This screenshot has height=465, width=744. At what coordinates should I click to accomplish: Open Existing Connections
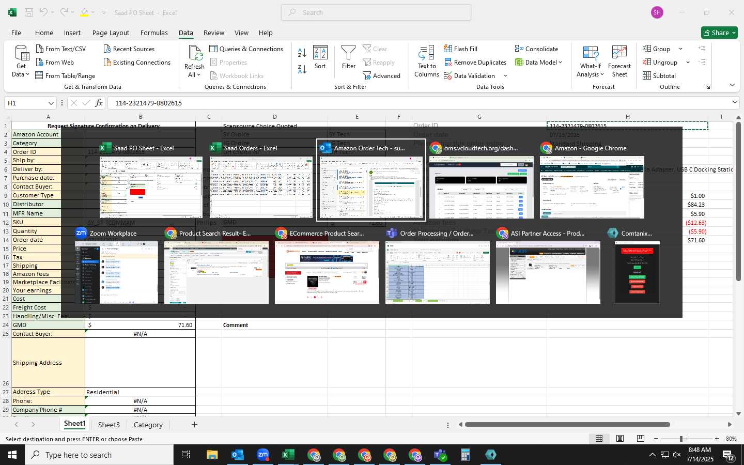click(137, 62)
